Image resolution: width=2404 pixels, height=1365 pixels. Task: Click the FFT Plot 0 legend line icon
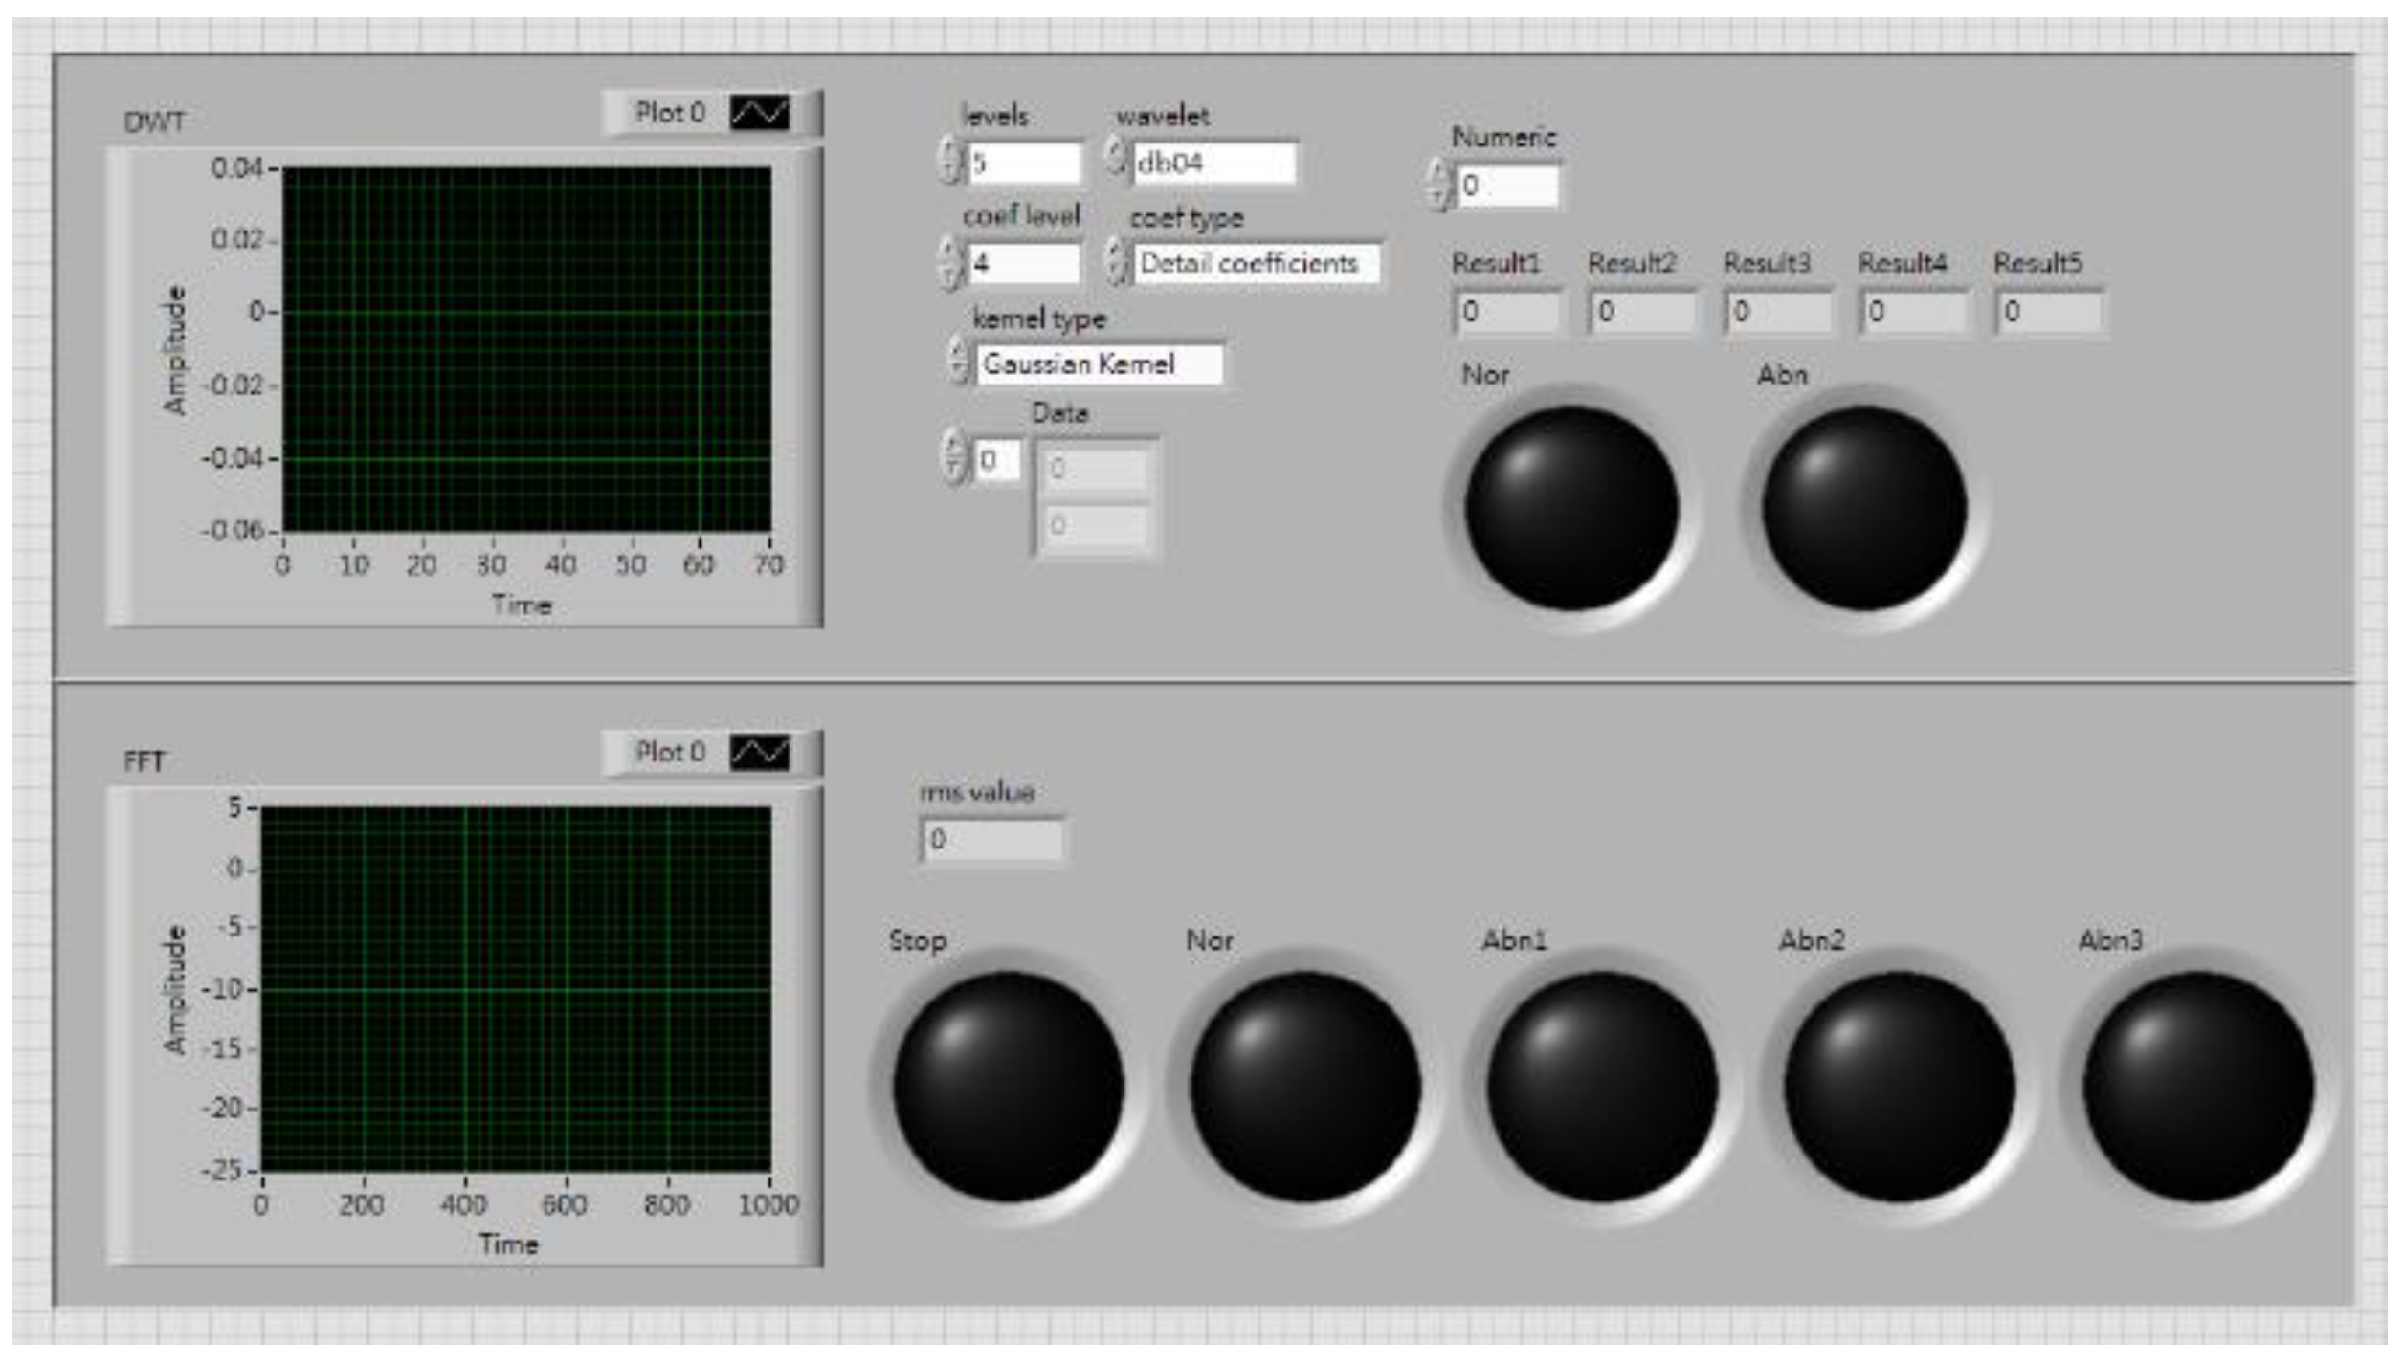760,754
